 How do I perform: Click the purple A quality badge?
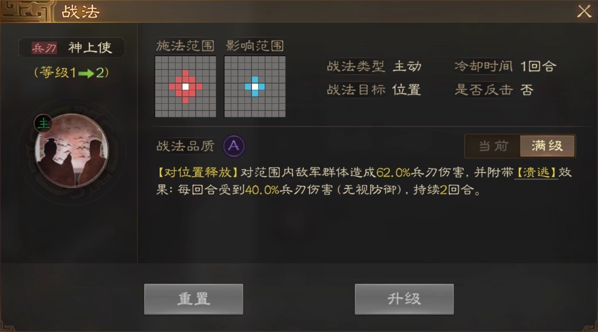[234, 146]
